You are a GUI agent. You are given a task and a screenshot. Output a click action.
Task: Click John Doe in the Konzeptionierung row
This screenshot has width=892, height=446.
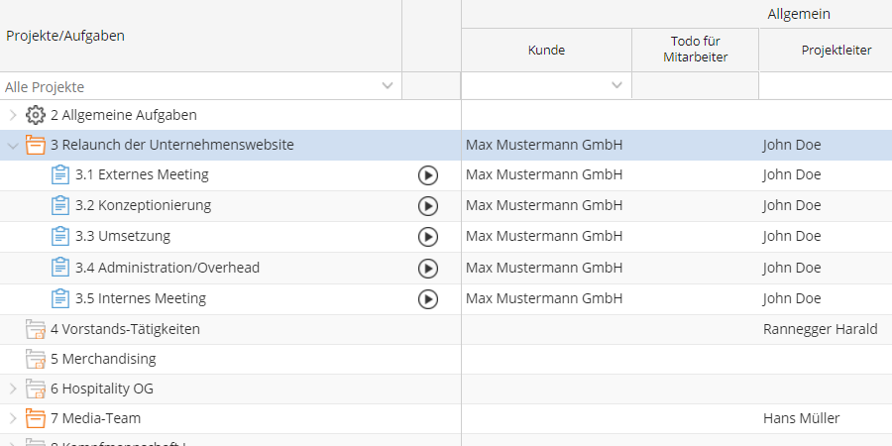792,205
